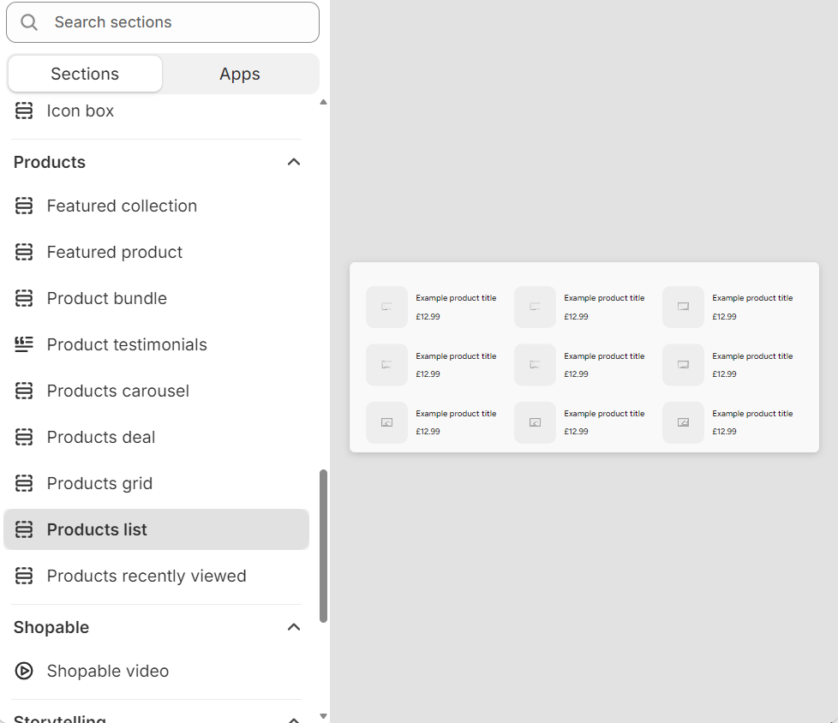
Task: Collapse the Shopable category
Action: coord(293,627)
